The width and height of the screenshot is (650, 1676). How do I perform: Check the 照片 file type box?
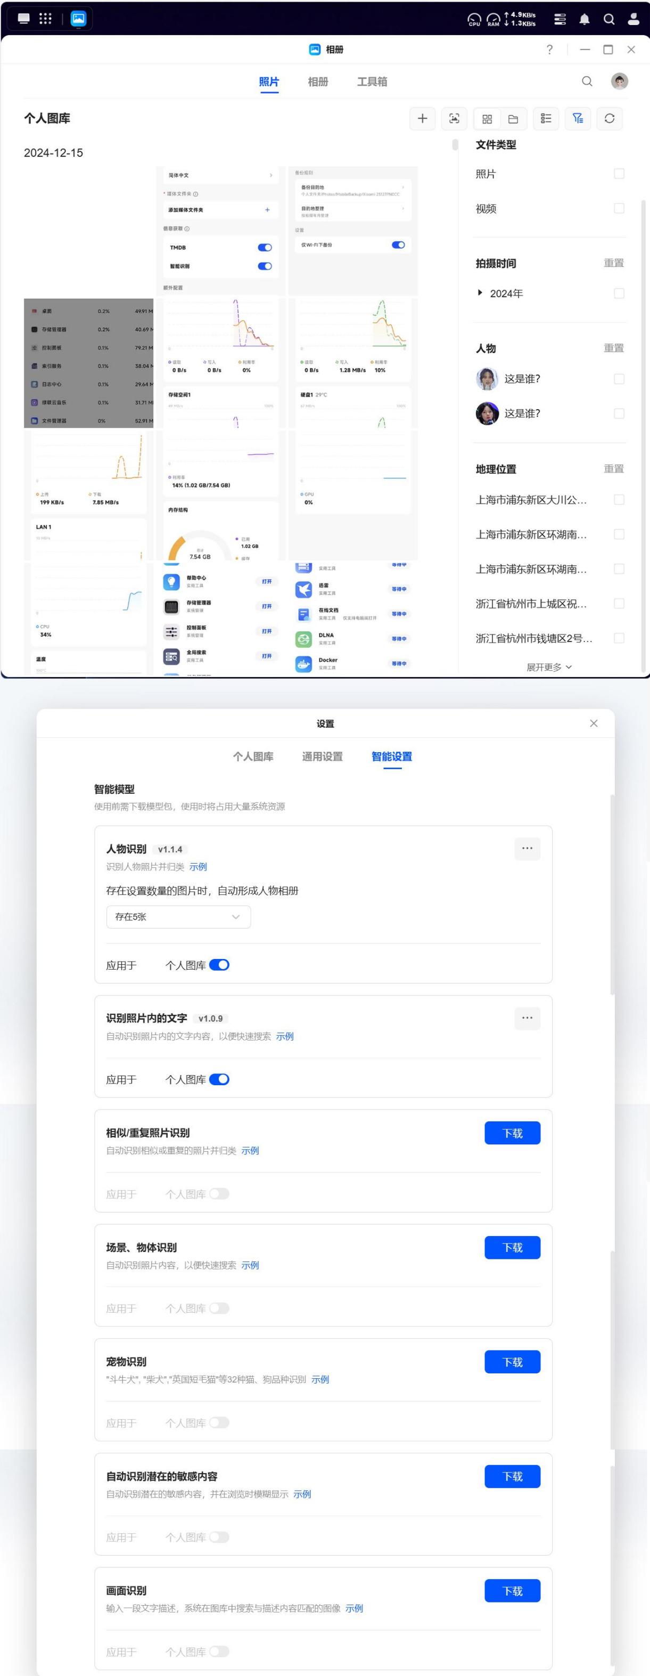[619, 174]
